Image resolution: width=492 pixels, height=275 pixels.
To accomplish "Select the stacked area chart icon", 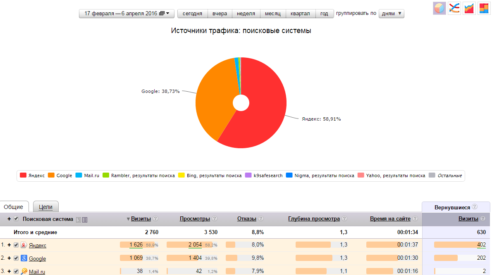I will (469, 8).
